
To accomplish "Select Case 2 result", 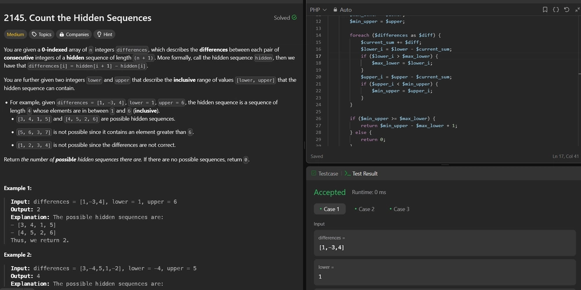I will [x=364, y=209].
